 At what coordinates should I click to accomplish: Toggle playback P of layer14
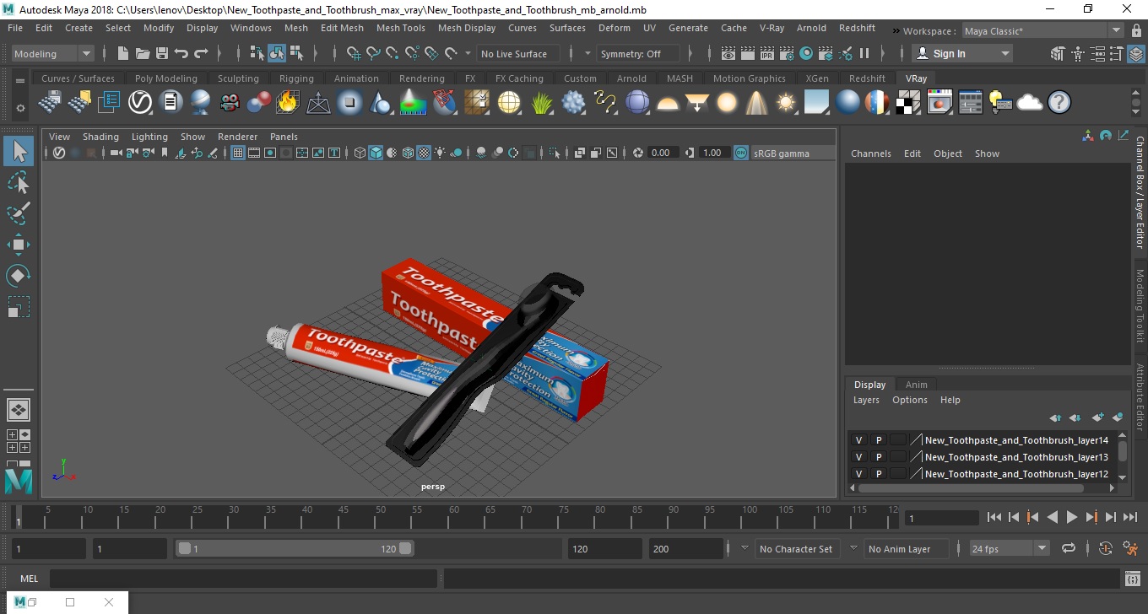point(878,440)
